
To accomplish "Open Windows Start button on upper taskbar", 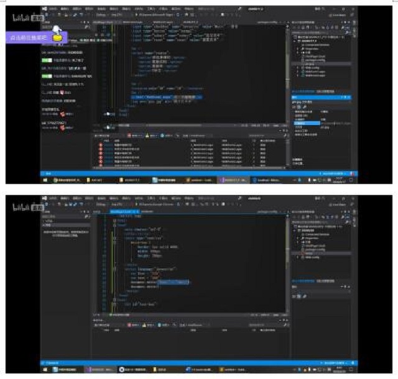I will (45, 180).
